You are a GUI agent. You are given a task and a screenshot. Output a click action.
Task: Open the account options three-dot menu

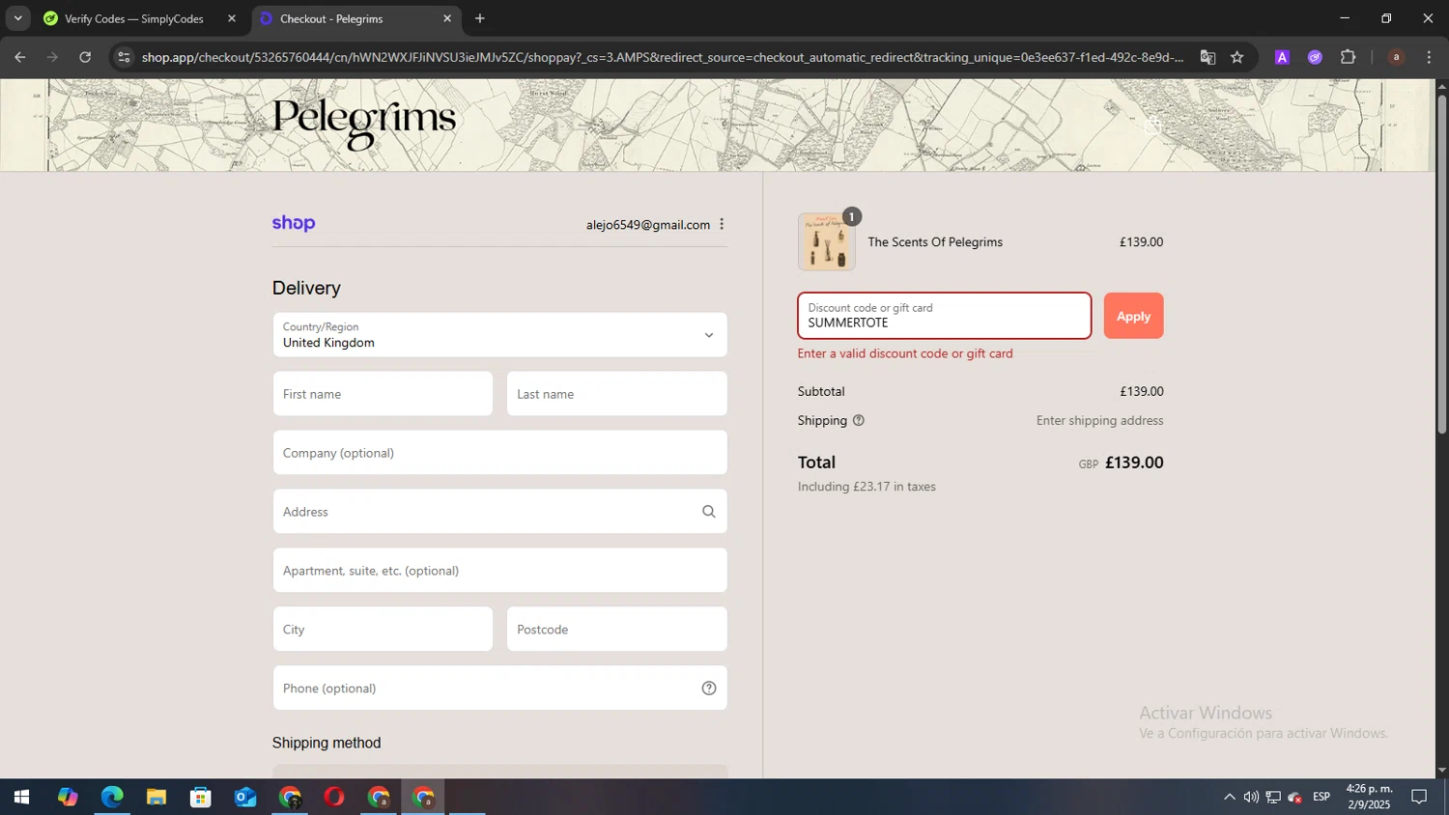coord(722,224)
